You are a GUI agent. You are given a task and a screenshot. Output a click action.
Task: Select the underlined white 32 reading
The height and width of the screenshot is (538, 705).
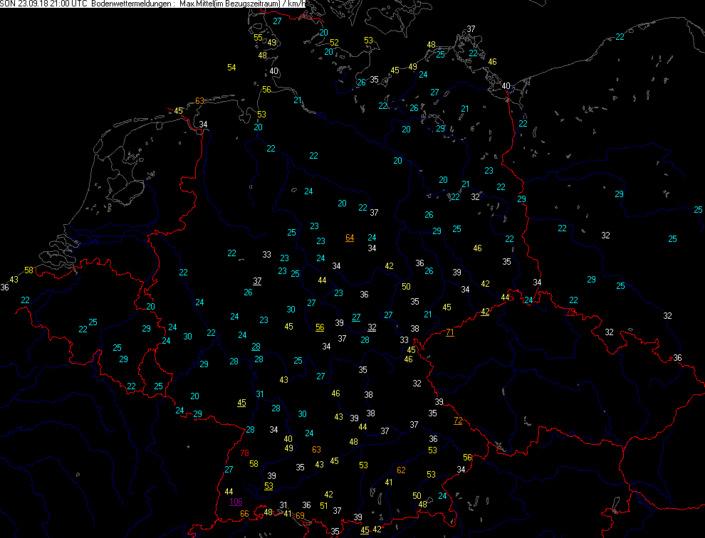372,327
